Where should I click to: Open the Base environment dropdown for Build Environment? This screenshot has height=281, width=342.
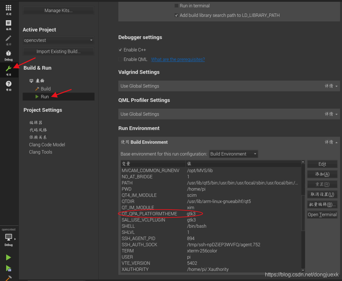tap(233, 153)
